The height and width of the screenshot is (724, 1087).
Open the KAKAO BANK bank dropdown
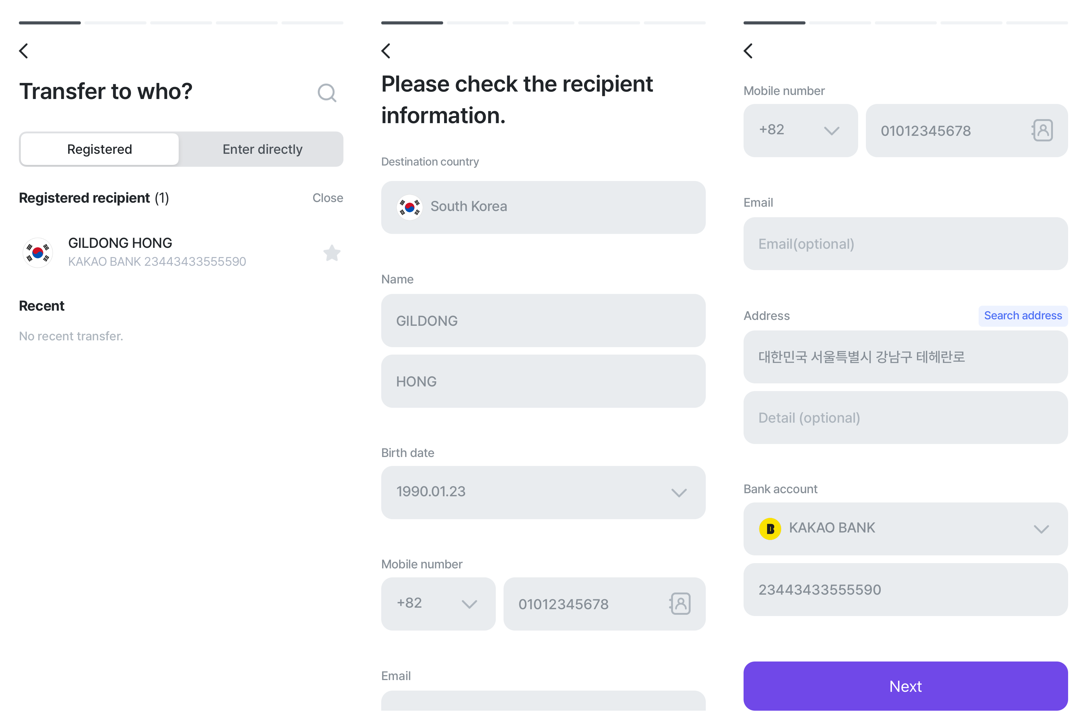(x=906, y=529)
